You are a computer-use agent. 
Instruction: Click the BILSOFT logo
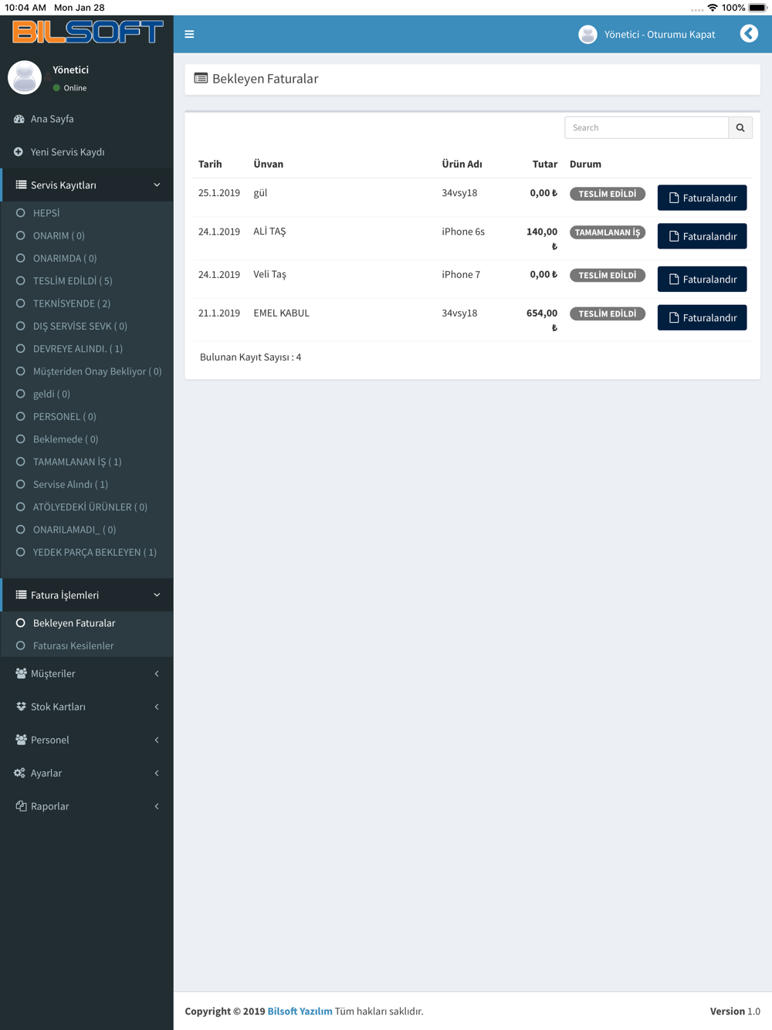tap(87, 32)
